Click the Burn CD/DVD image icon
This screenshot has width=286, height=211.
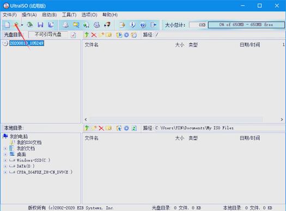point(107,25)
